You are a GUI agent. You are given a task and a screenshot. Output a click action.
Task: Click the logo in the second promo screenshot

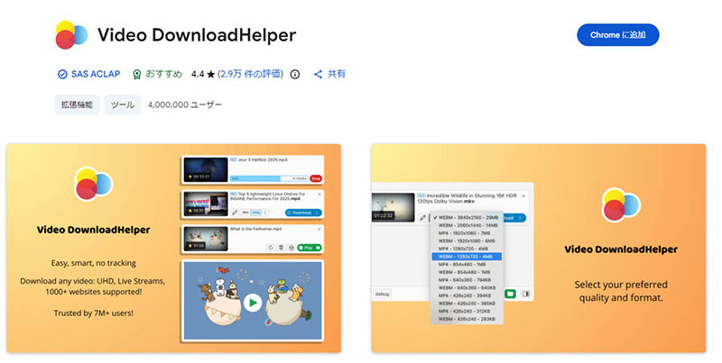coord(621,205)
